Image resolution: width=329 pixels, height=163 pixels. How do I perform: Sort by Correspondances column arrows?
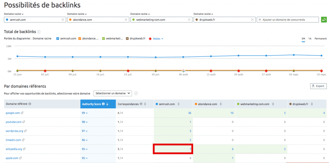pos(145,104)
